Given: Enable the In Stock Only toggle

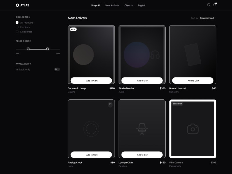Looking at the screenshot, I should 57,70.
